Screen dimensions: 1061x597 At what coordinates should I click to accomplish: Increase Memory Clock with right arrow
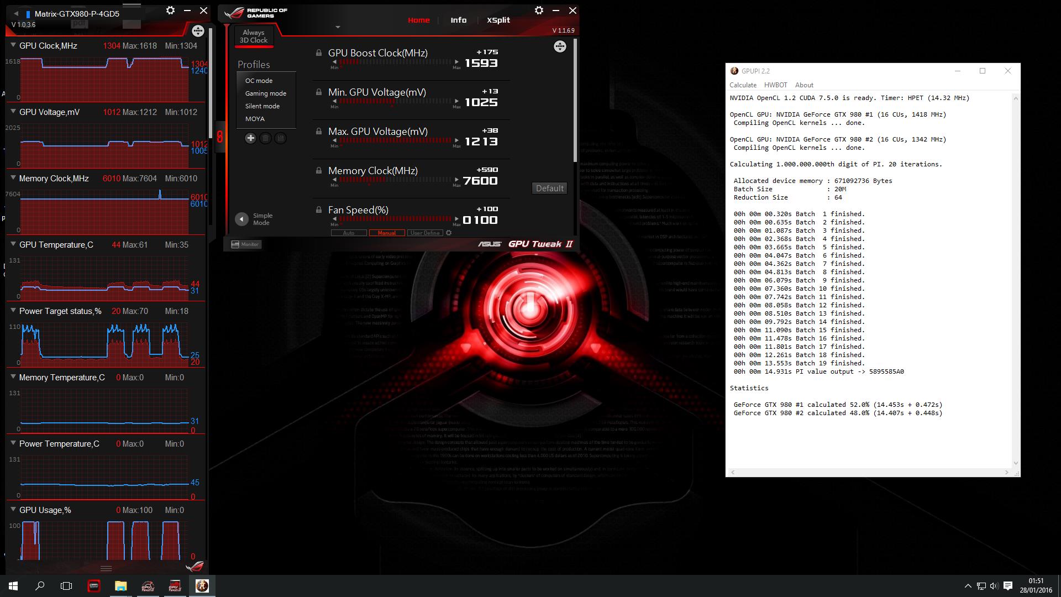click(x=456, y=180)
